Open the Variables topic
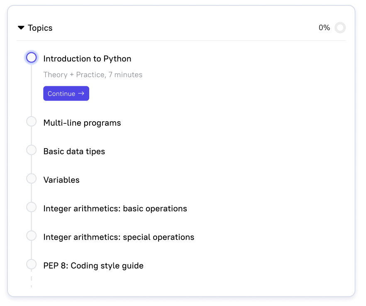Viewport: 366px width, 306px height. pyautogui.click(x=61, y=180)
